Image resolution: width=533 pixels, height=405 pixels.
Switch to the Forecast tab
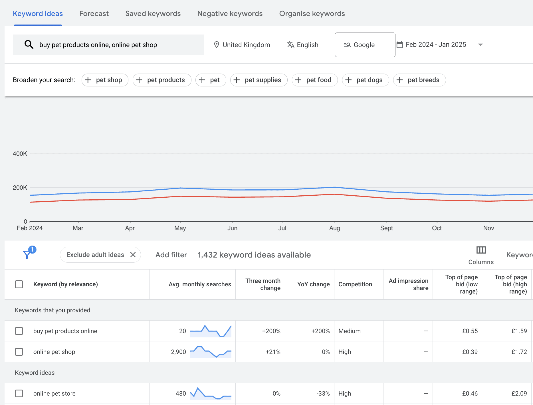(x=94, y=13)
